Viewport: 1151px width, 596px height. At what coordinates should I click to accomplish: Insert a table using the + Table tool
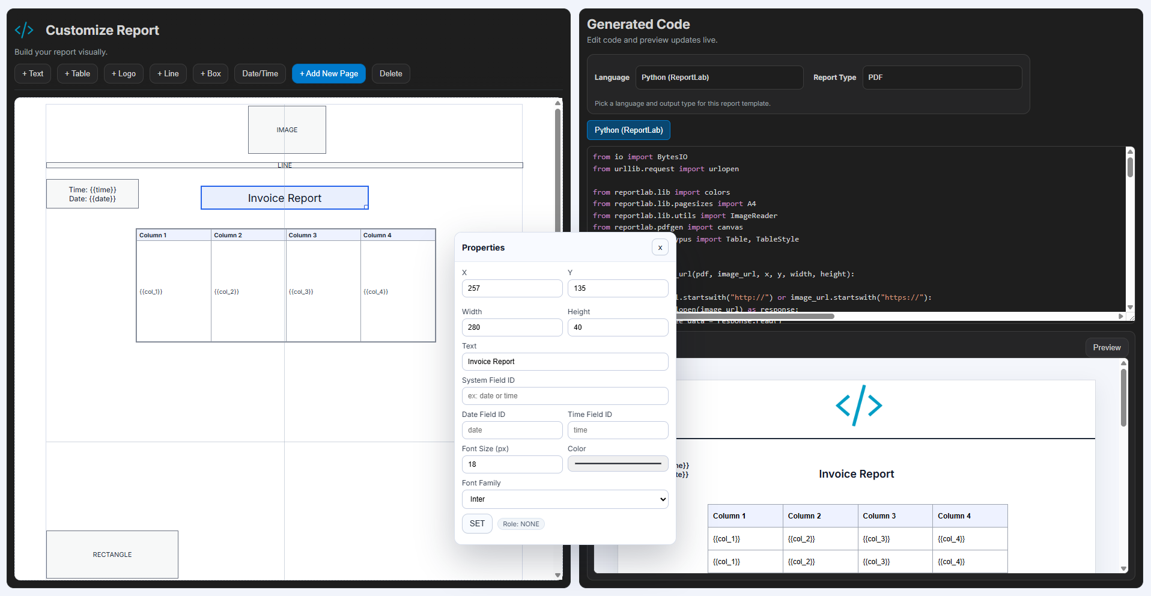coord(77,73)
